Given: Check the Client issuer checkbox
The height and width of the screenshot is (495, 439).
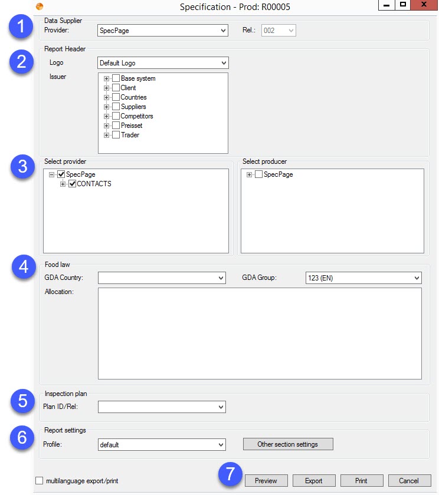Looking at the screenshot, I should [x=116, y=88].
